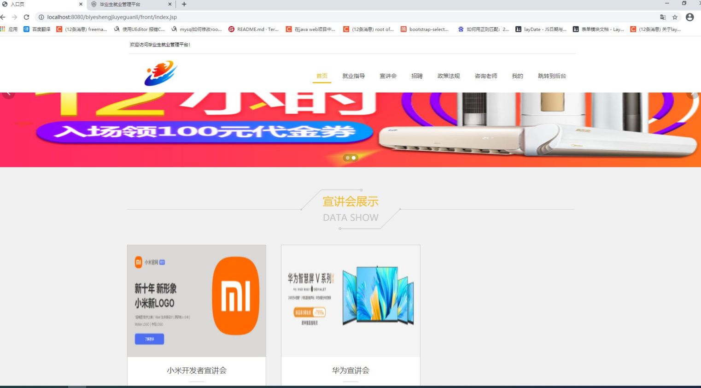Minimize the browser window
Viewport: 701px width, 388px height.
tap(666, 3)
